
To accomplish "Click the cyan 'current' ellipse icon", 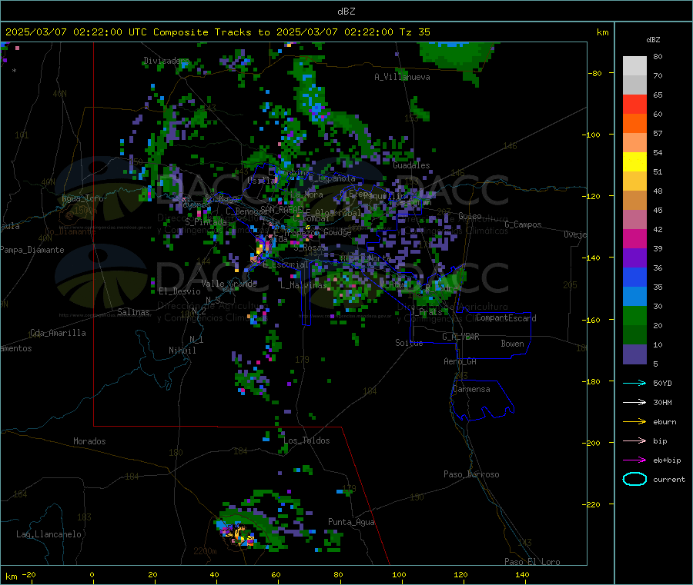I will (634, 479).
